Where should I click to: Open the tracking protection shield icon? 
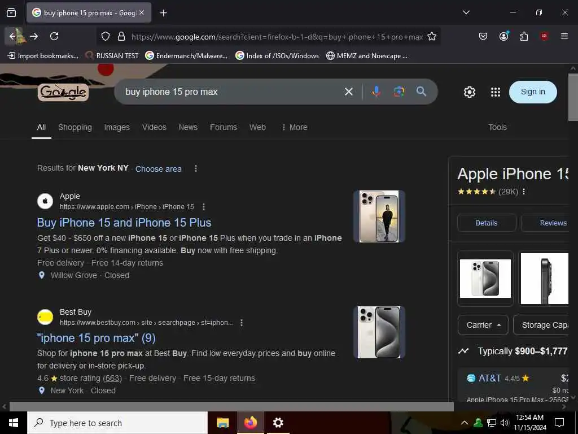coord(106,36)
